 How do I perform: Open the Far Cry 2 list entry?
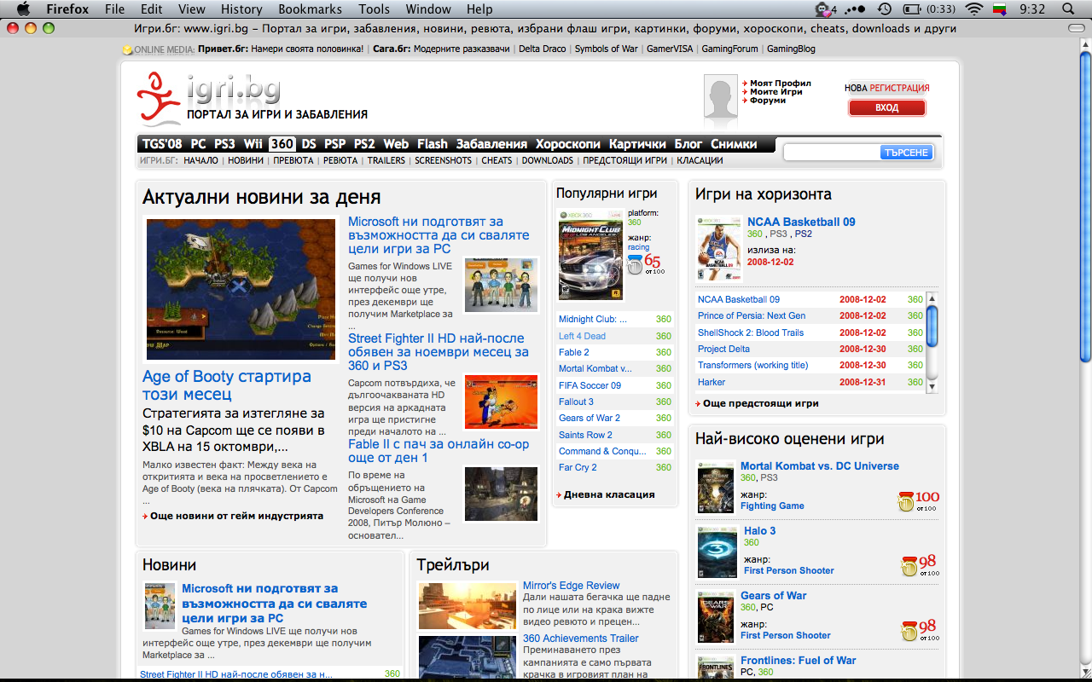click(x=578, y=467)
